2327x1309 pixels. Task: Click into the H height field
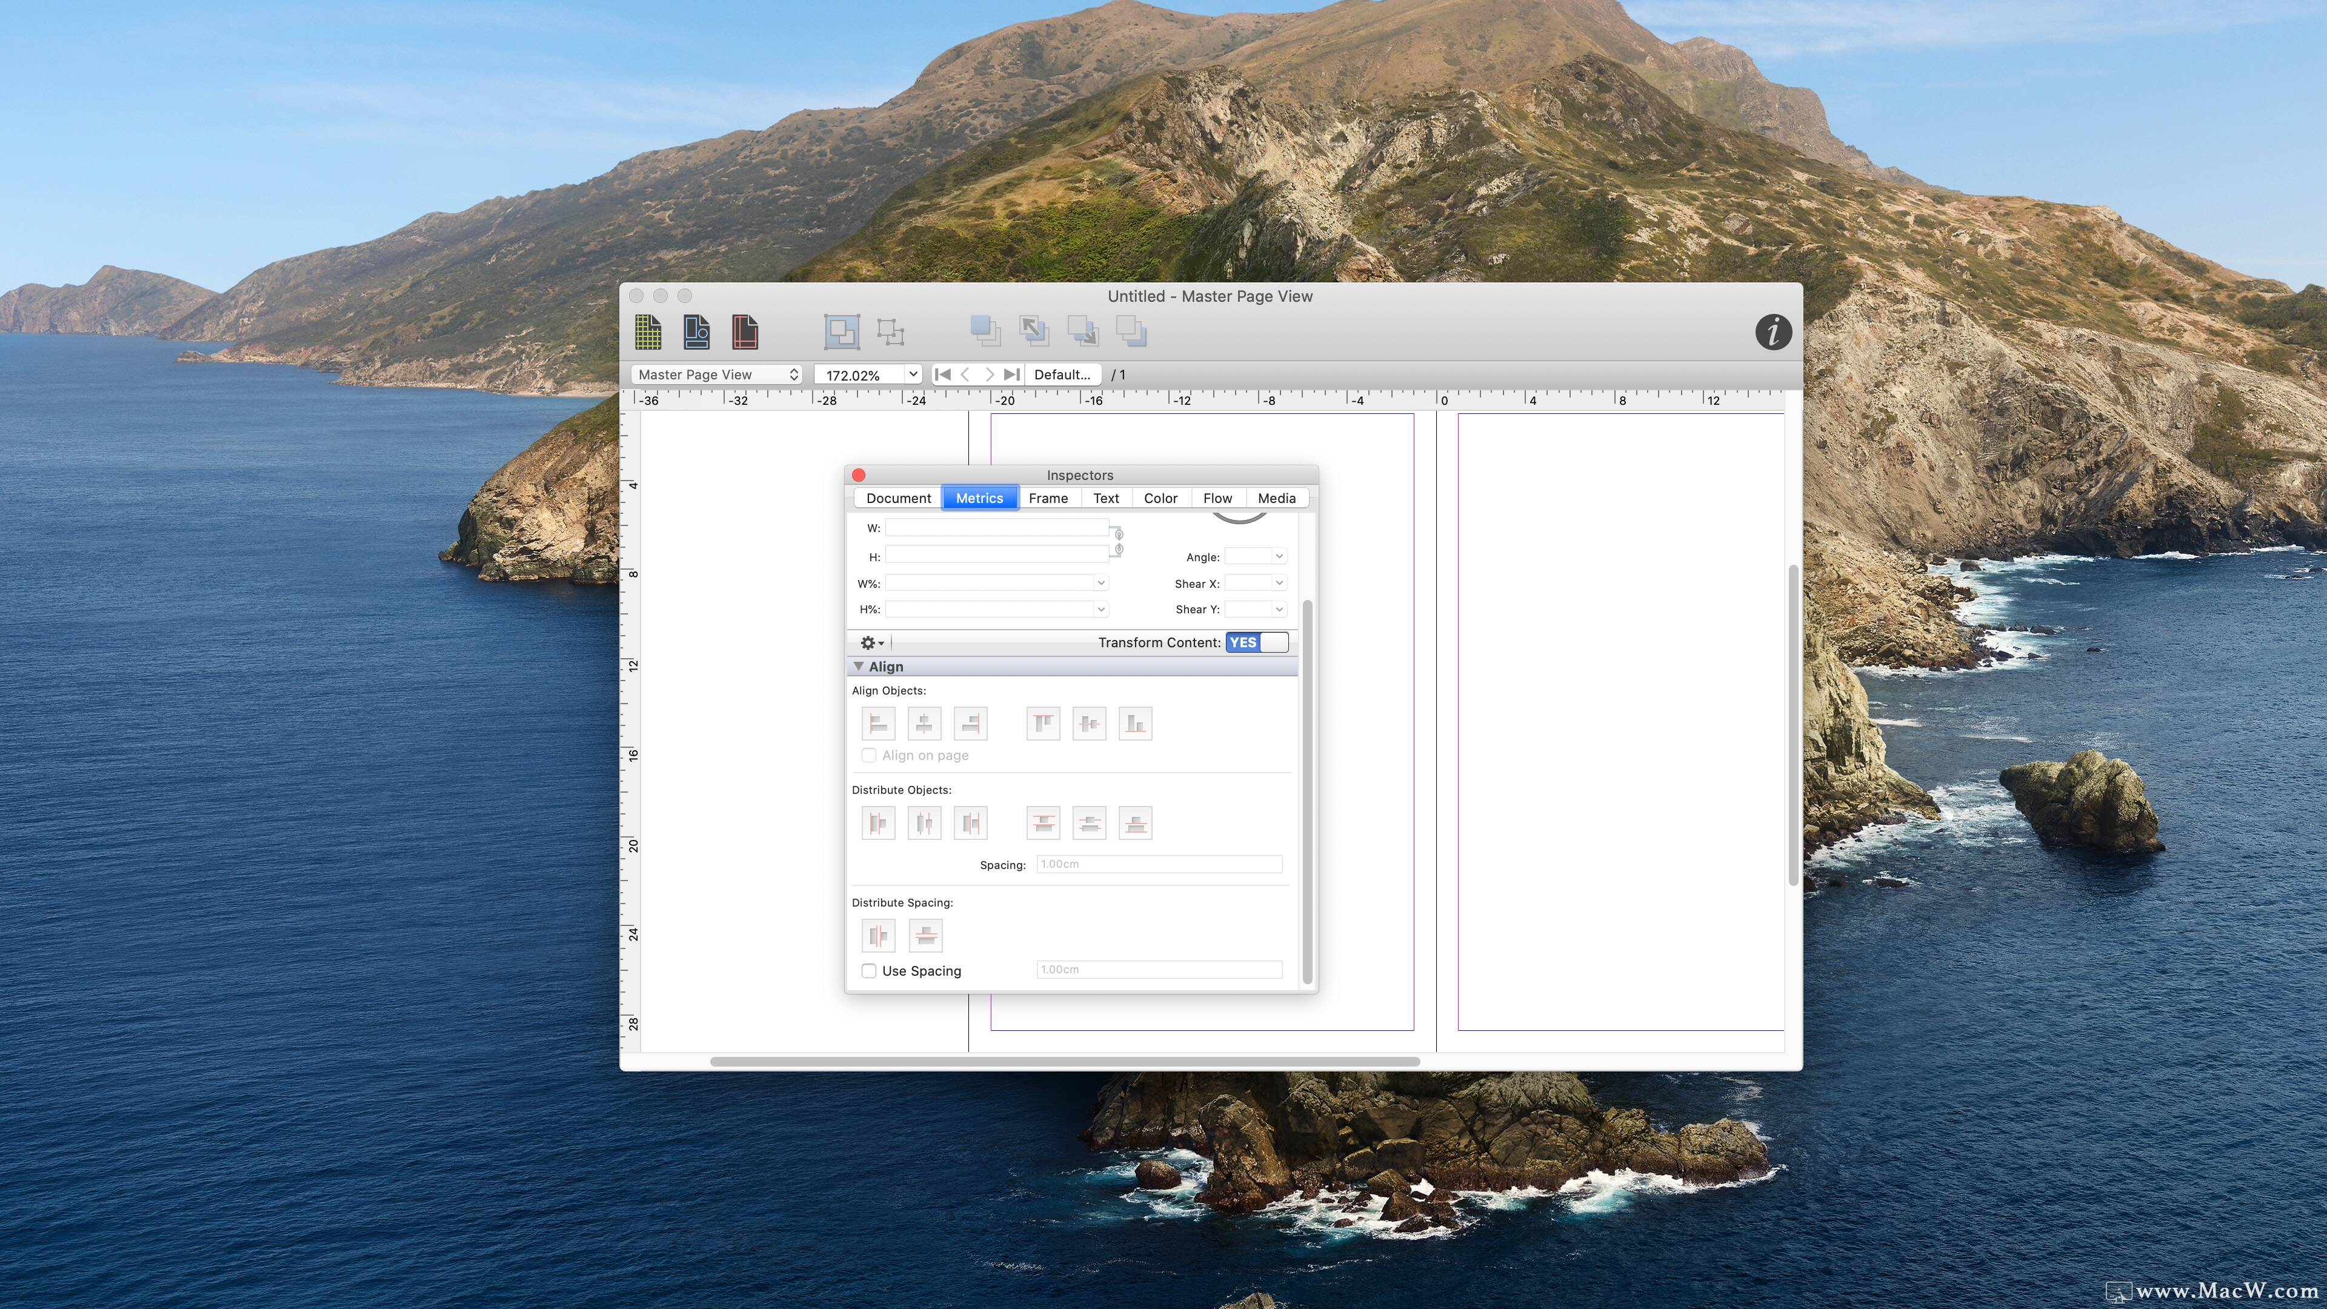point(996,556)
